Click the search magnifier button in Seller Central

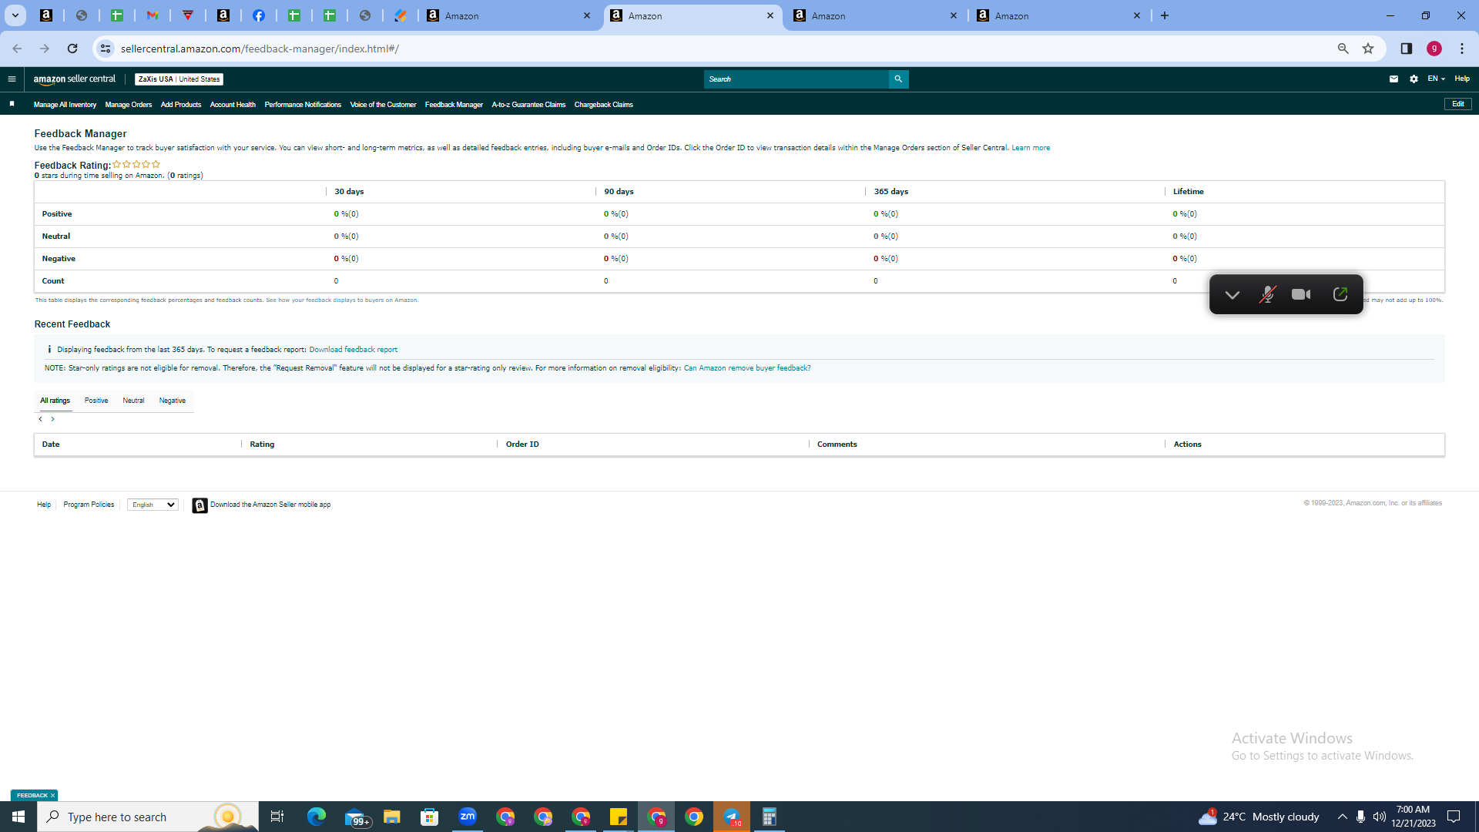click(898, 79)
